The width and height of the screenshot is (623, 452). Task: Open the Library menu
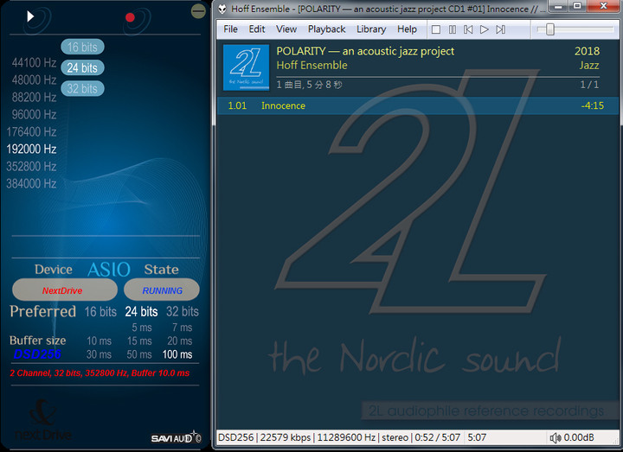tap(371, 29)
